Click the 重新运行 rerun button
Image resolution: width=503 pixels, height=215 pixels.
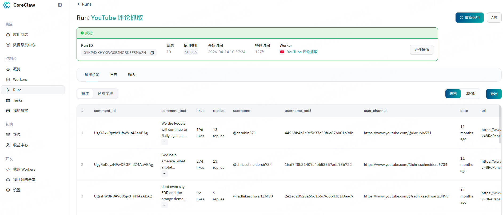pos(469,18)
